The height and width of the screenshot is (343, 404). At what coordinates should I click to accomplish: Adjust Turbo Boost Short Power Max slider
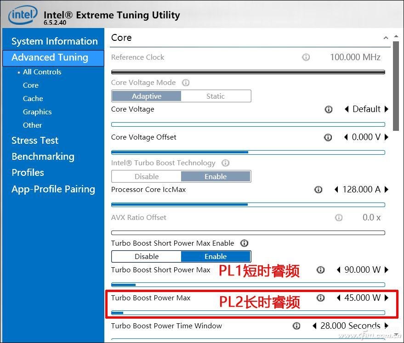248,285
